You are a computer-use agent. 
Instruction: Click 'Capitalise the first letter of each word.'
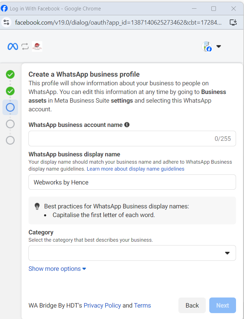click(x=104, y=215)
